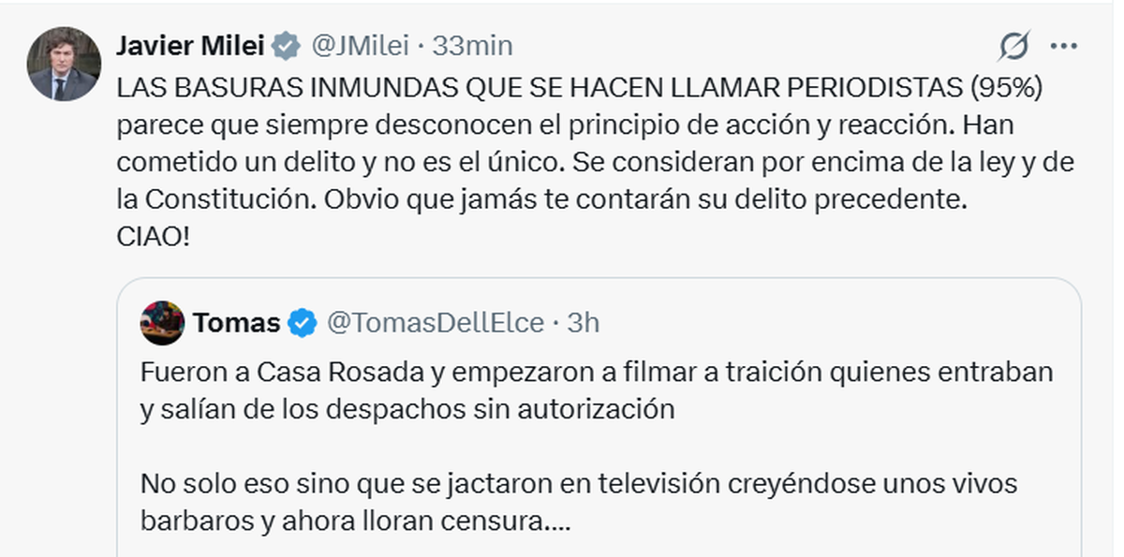Click the Tomas display name
The height and width of the screenshot is (557, 1124).
[x=236, y=323]
